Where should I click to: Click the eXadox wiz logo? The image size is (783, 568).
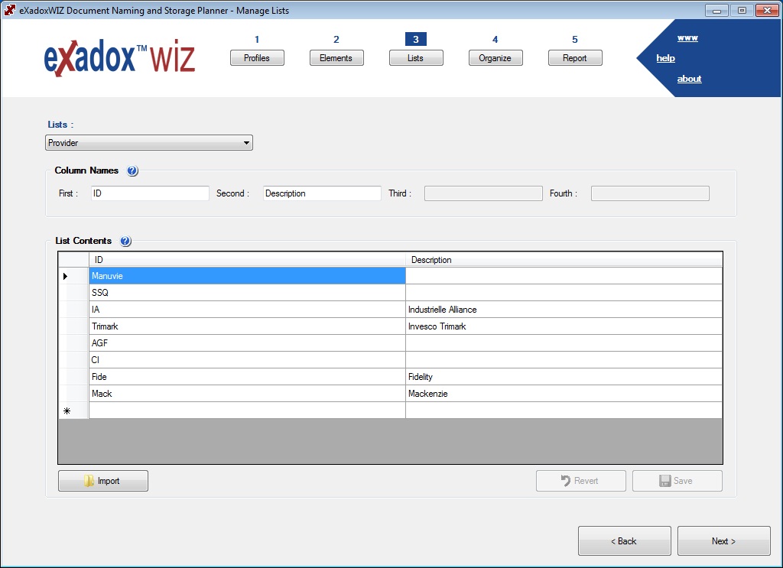pyautogui.click(x=119, y=58)
